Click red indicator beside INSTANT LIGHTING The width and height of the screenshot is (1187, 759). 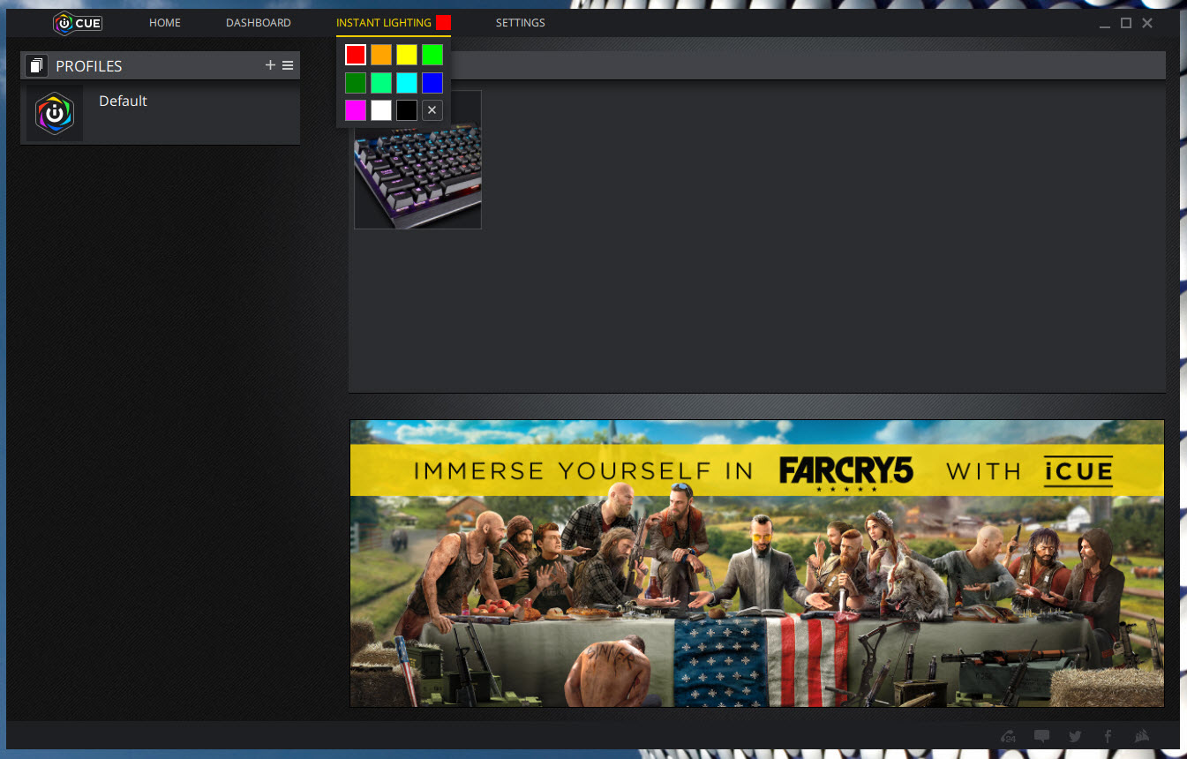[x=443, y=23]
